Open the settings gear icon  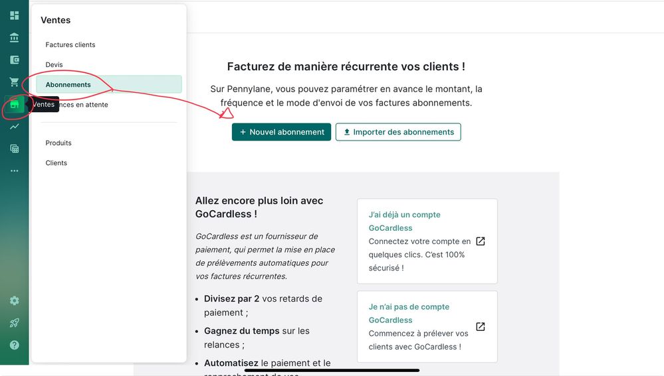tap(14, 300)
